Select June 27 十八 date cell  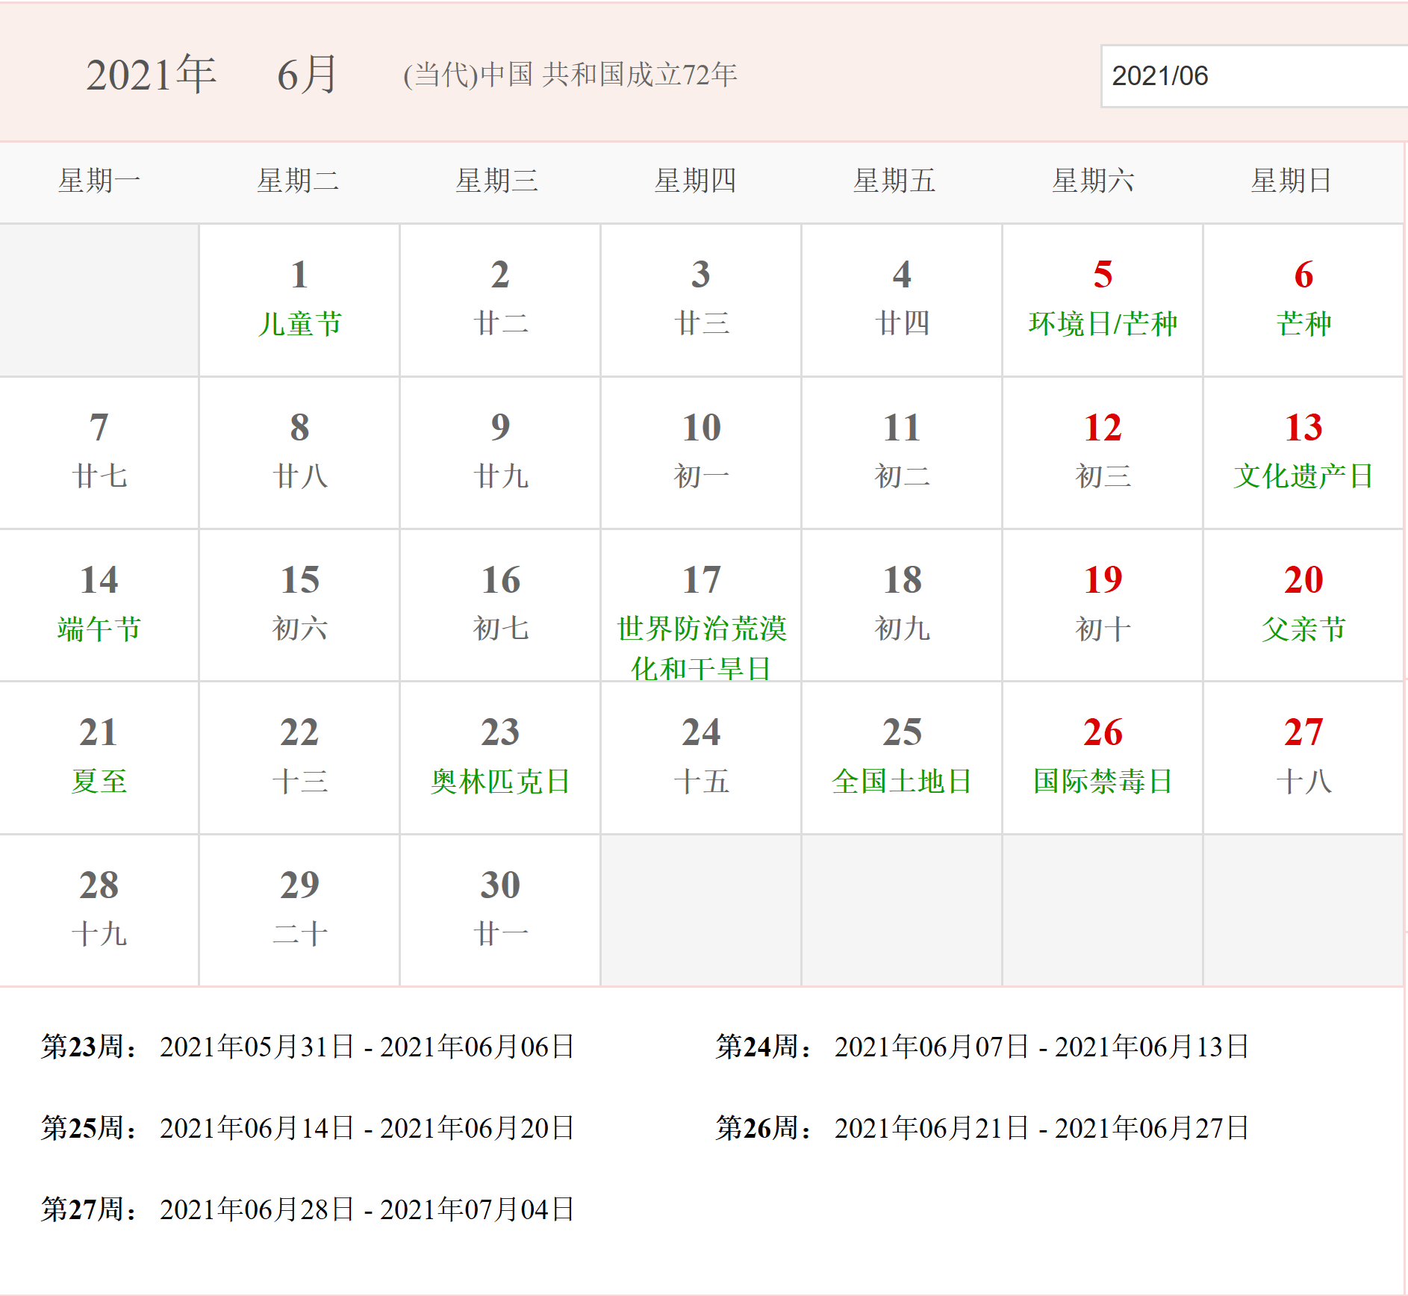pyautogui.click(x=1303, y=758)
